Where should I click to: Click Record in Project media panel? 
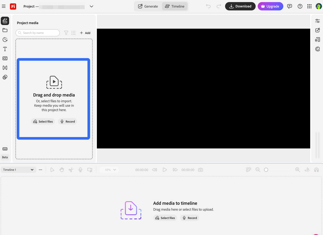67,121
